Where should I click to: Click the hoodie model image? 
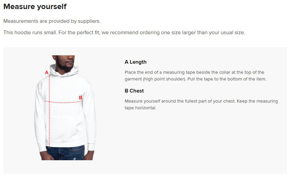[65, 108]
